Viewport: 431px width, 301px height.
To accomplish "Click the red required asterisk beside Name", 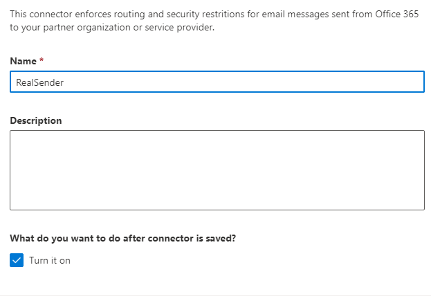I will pyautogui.click(x=42, y=61).
